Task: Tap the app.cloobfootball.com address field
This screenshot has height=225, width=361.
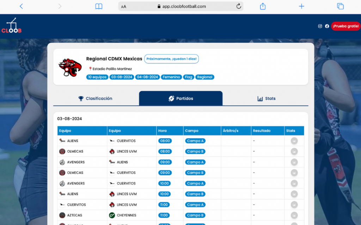Action: coord(184,6)
